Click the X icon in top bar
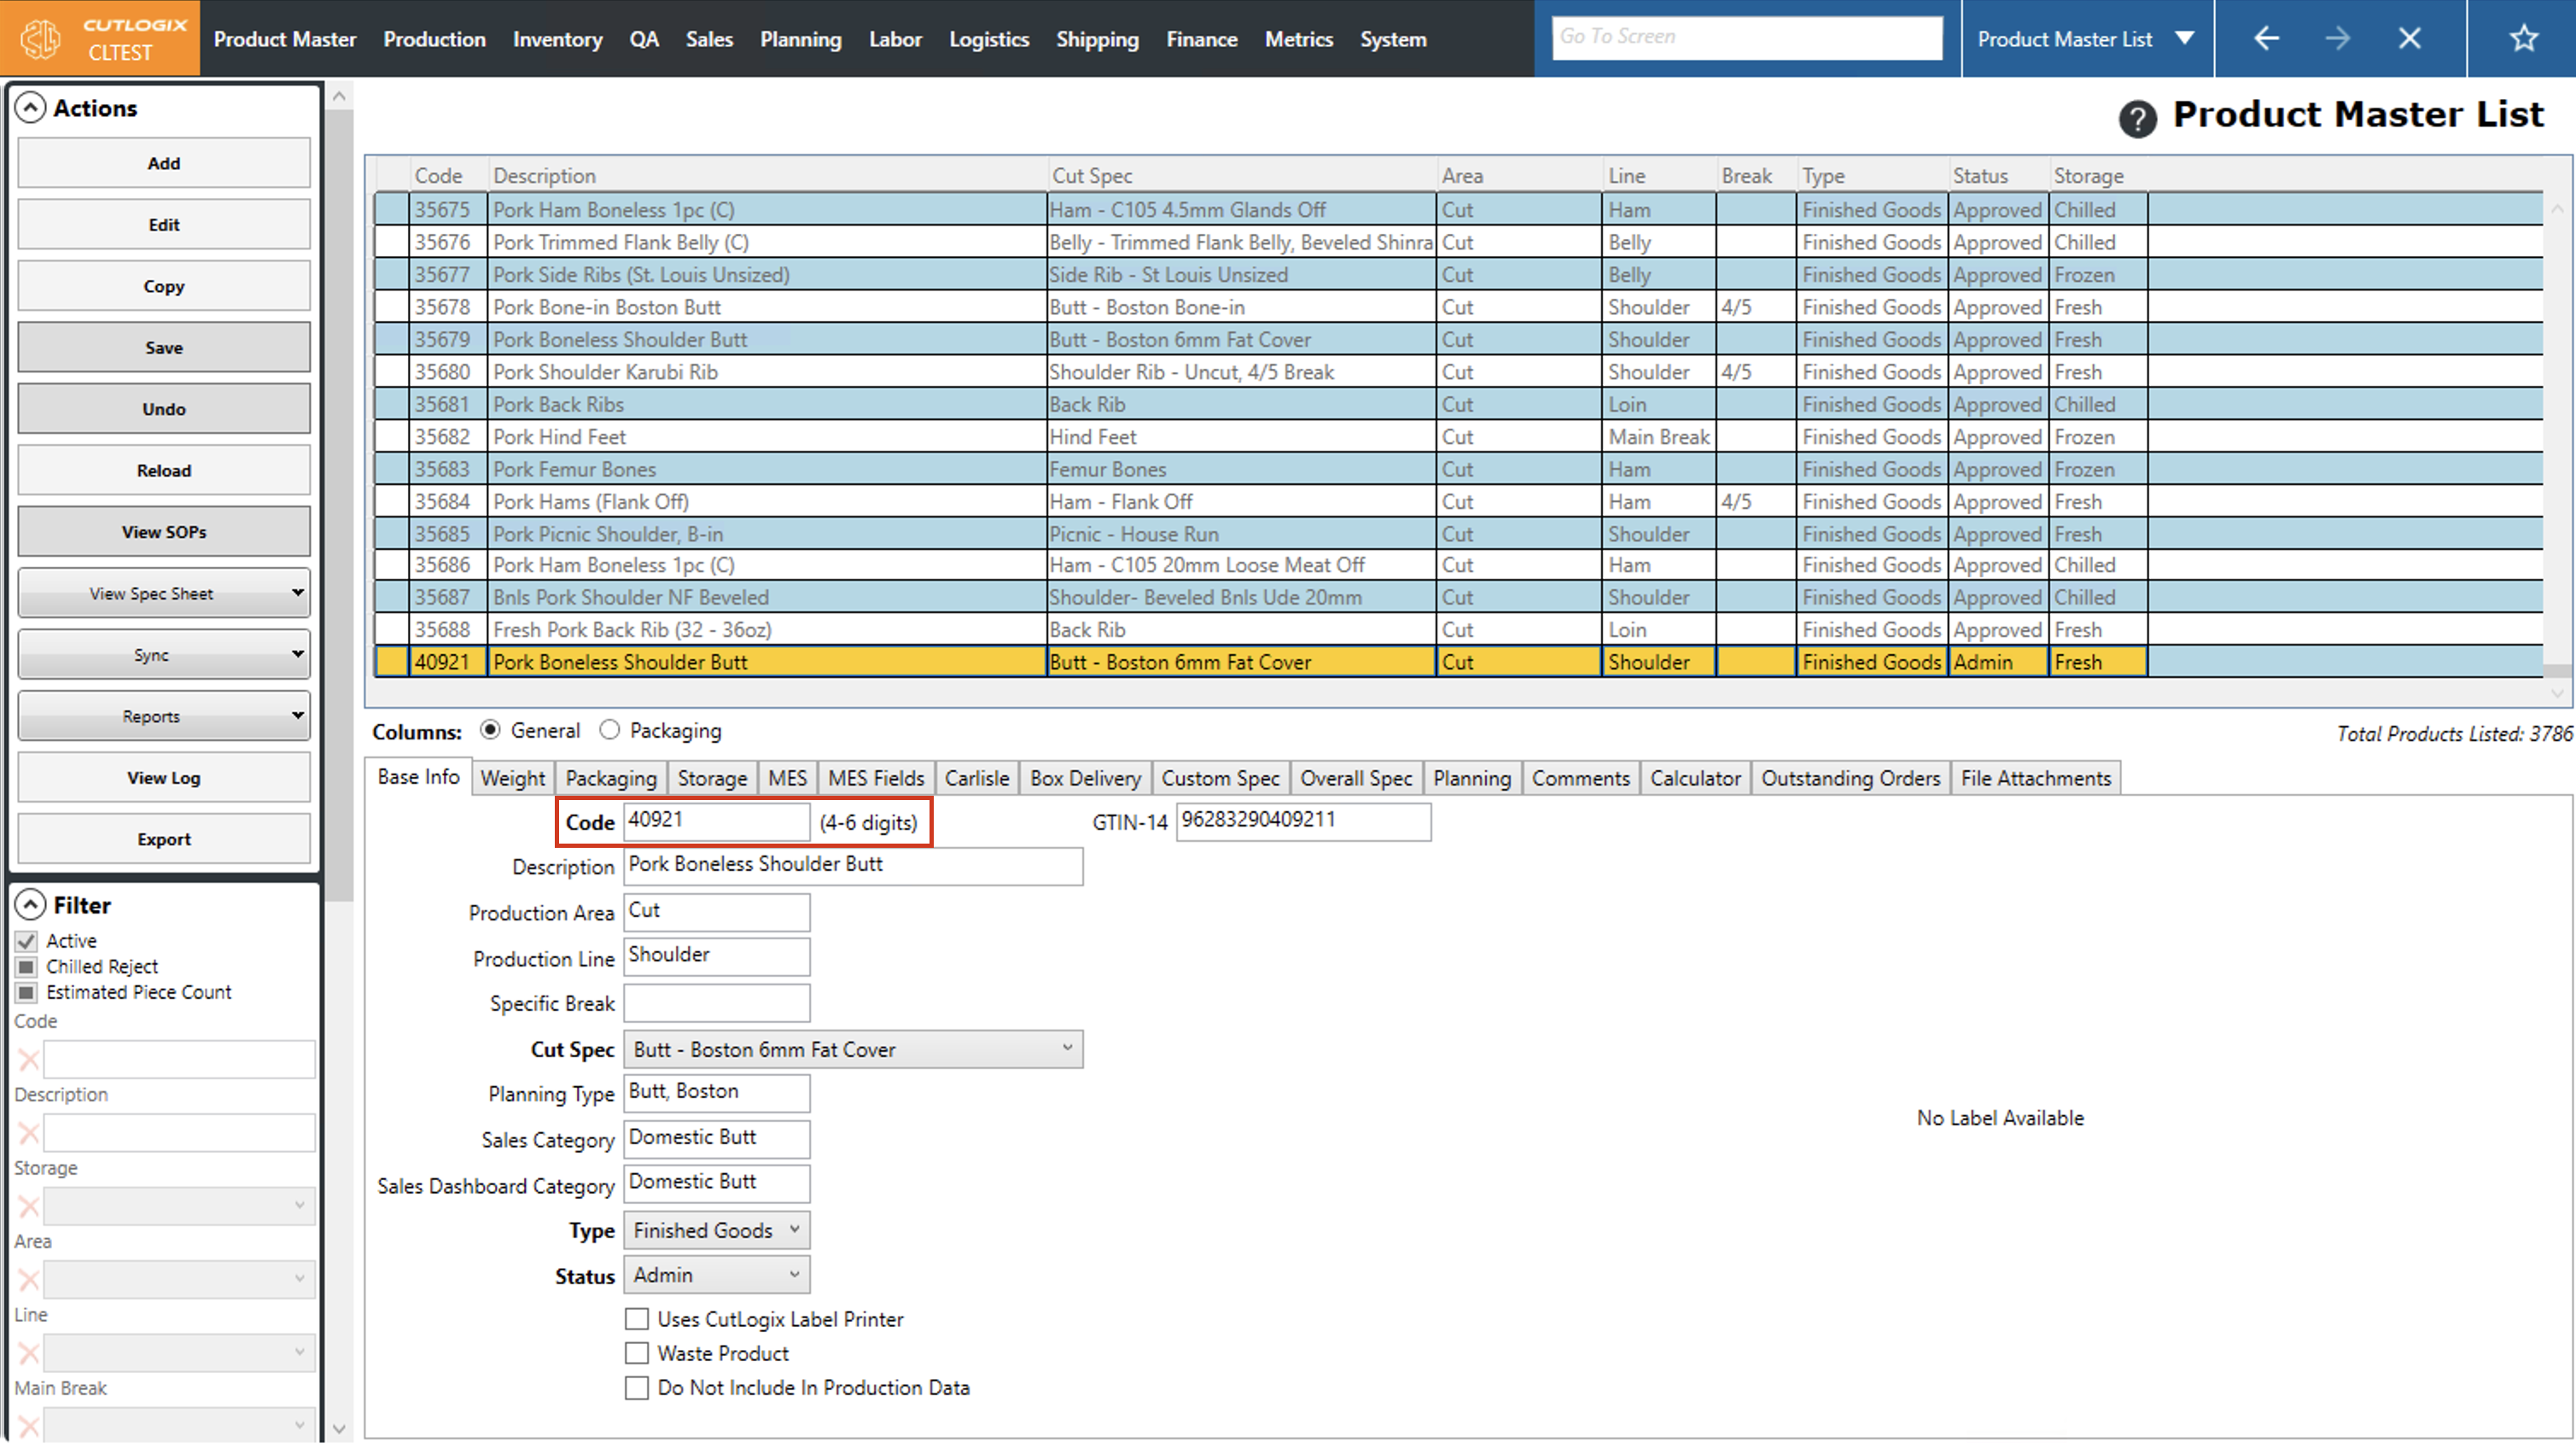The height and width of the screenshot is (1443, 2576). 2409,39
